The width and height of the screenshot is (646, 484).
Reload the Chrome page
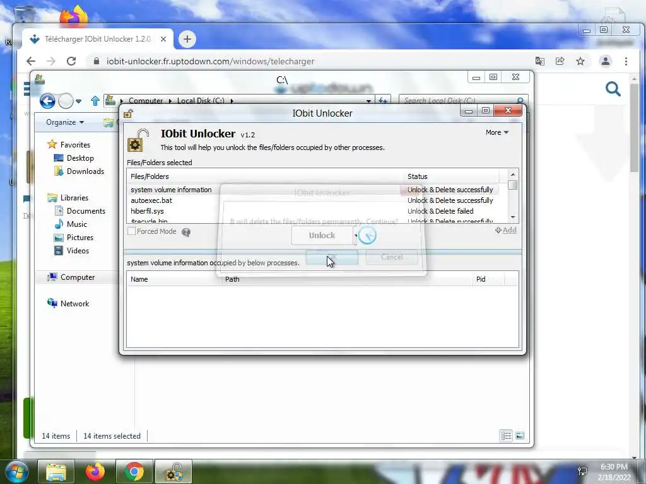(x=71, y=61)
